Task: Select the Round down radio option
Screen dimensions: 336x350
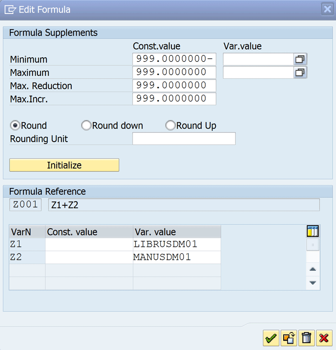Action: [86, 126]
